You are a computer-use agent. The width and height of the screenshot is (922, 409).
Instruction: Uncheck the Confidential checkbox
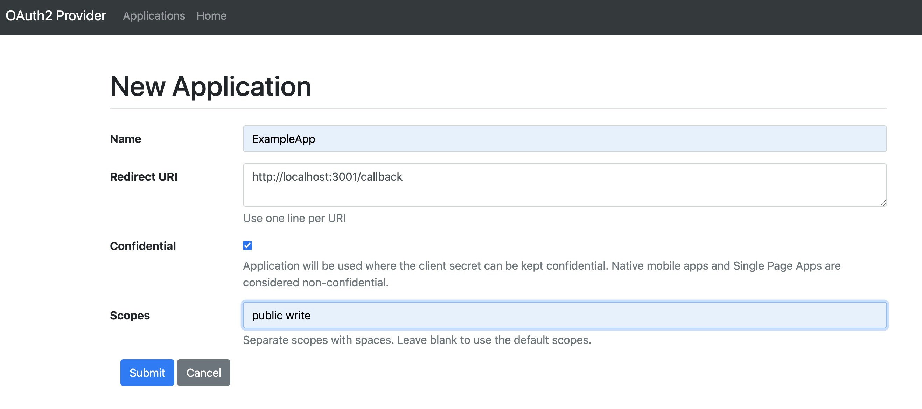point(247,245)
